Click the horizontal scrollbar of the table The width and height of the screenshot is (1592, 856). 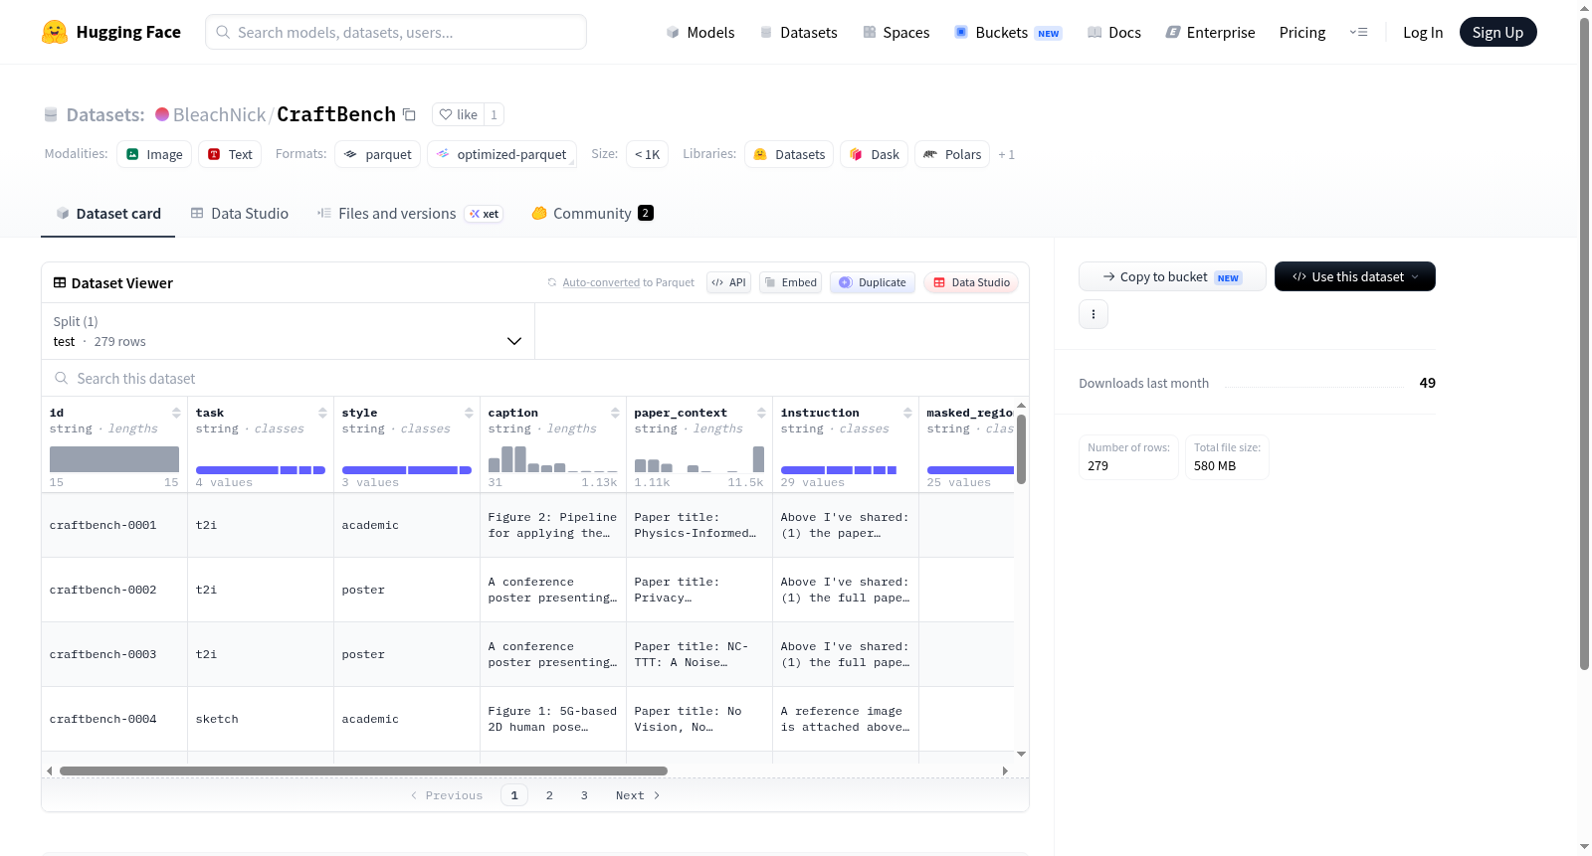click(363, 770)
